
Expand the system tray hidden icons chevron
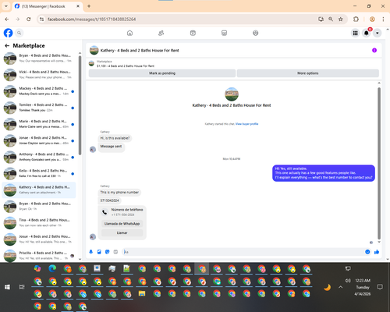(x=341, y=287)
